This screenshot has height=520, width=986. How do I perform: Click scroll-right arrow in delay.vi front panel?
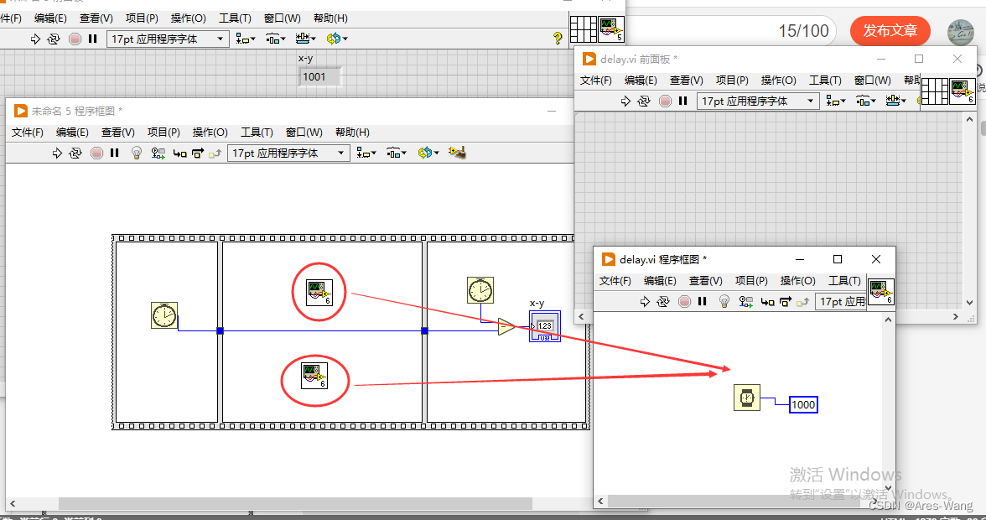click(956, 317)
